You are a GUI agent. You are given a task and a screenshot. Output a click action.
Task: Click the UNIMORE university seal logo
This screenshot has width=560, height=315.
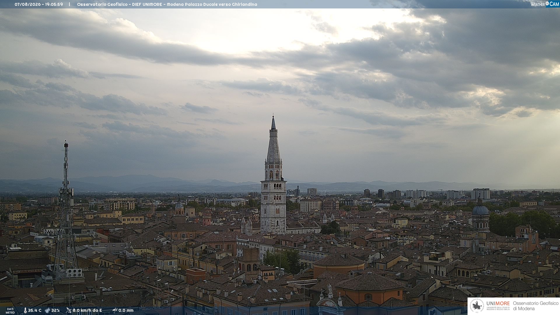point(477,306)
